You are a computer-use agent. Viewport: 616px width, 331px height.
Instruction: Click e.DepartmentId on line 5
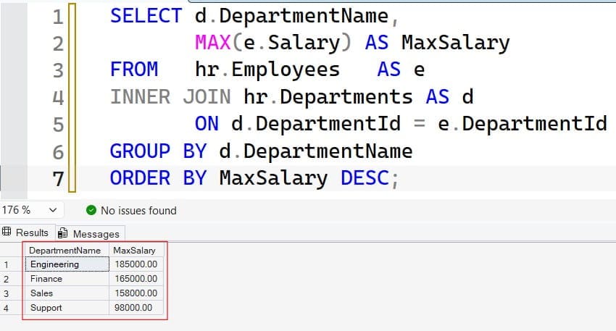[523, 124]
